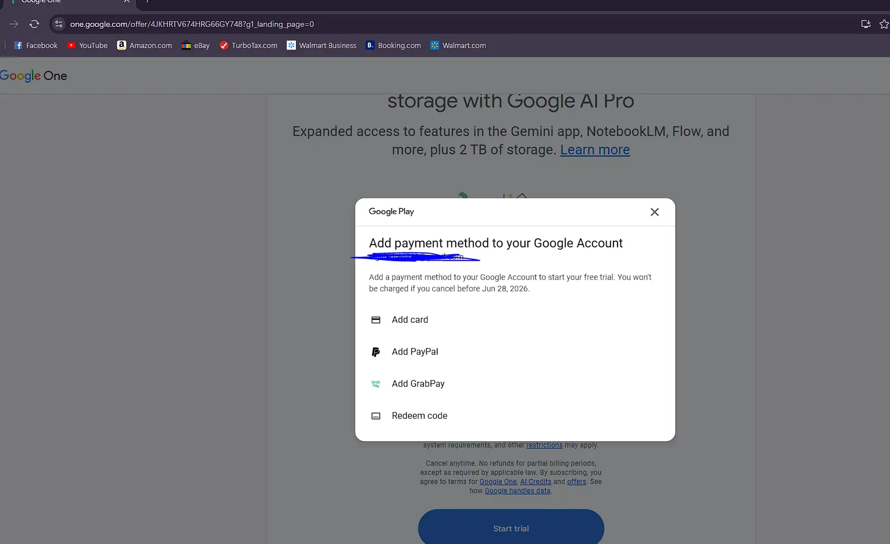Viewport: 890px width, 544px height.
Task: Open the Learn more link
Action: tap(595, 150)
